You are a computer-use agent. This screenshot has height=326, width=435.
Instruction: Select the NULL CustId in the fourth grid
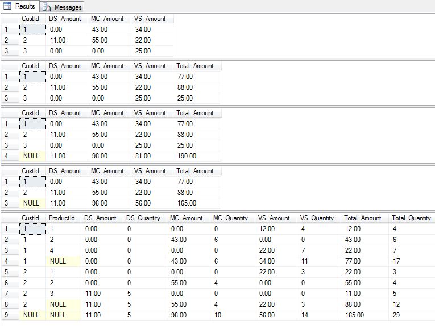tap(32, 203)
